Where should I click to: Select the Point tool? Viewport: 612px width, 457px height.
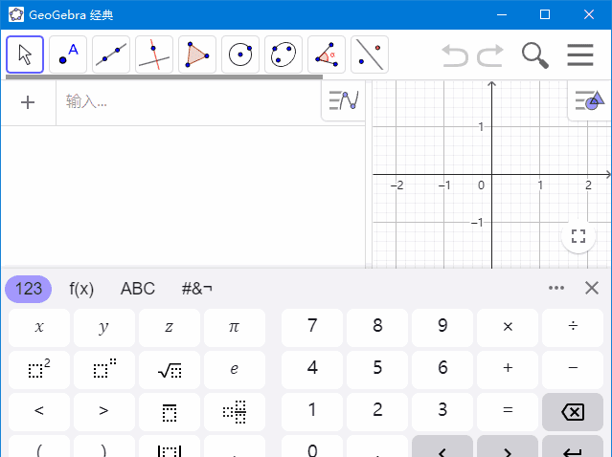(x=68, y=54)
